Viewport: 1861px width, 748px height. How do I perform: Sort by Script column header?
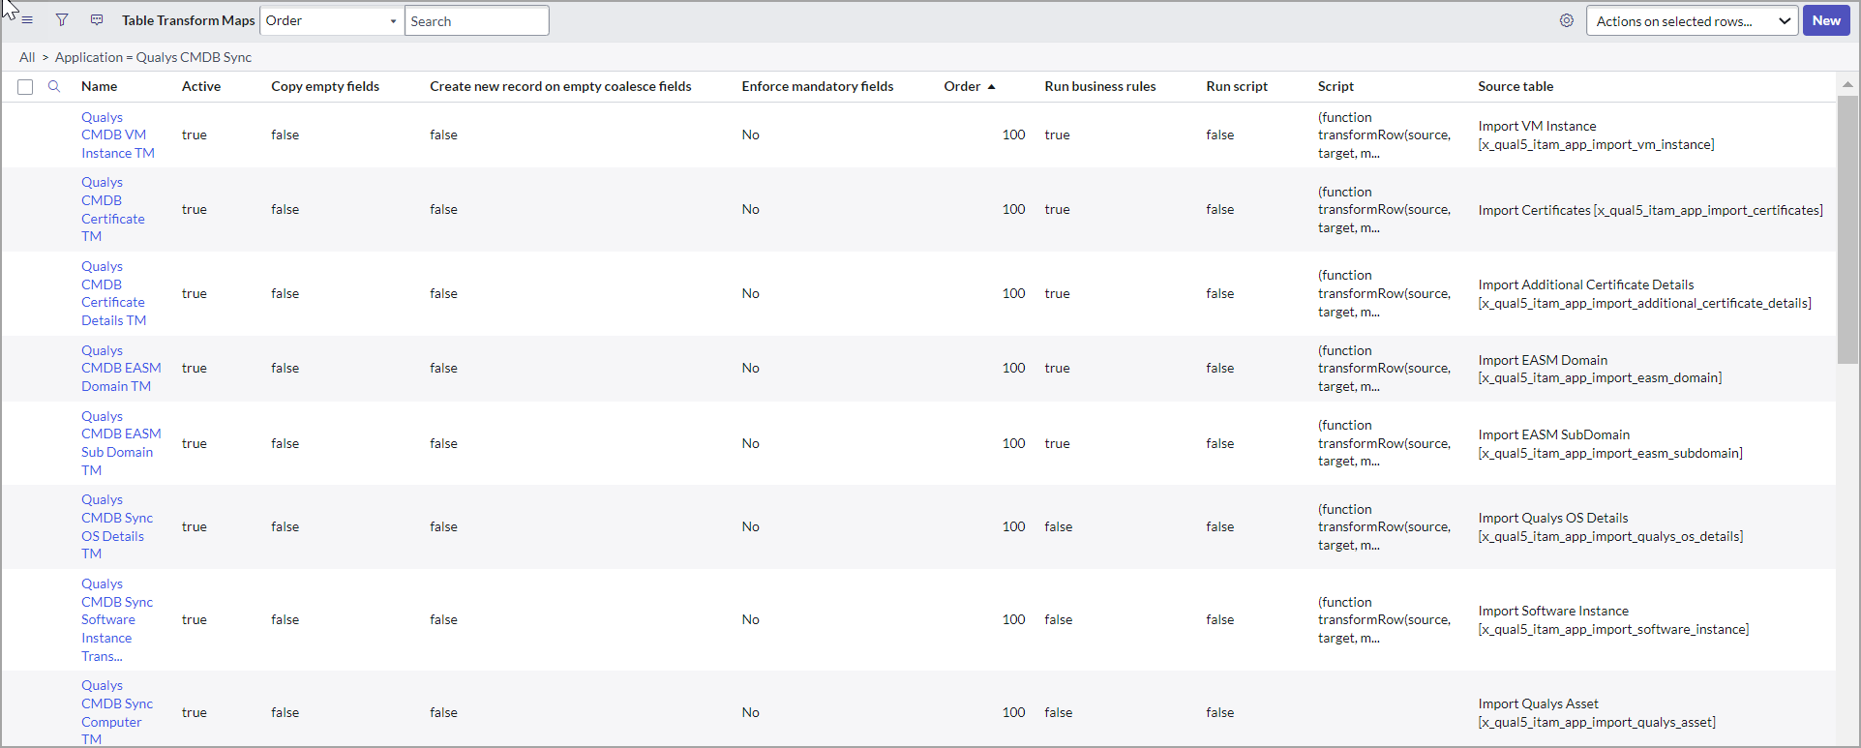click(1336, 86)
